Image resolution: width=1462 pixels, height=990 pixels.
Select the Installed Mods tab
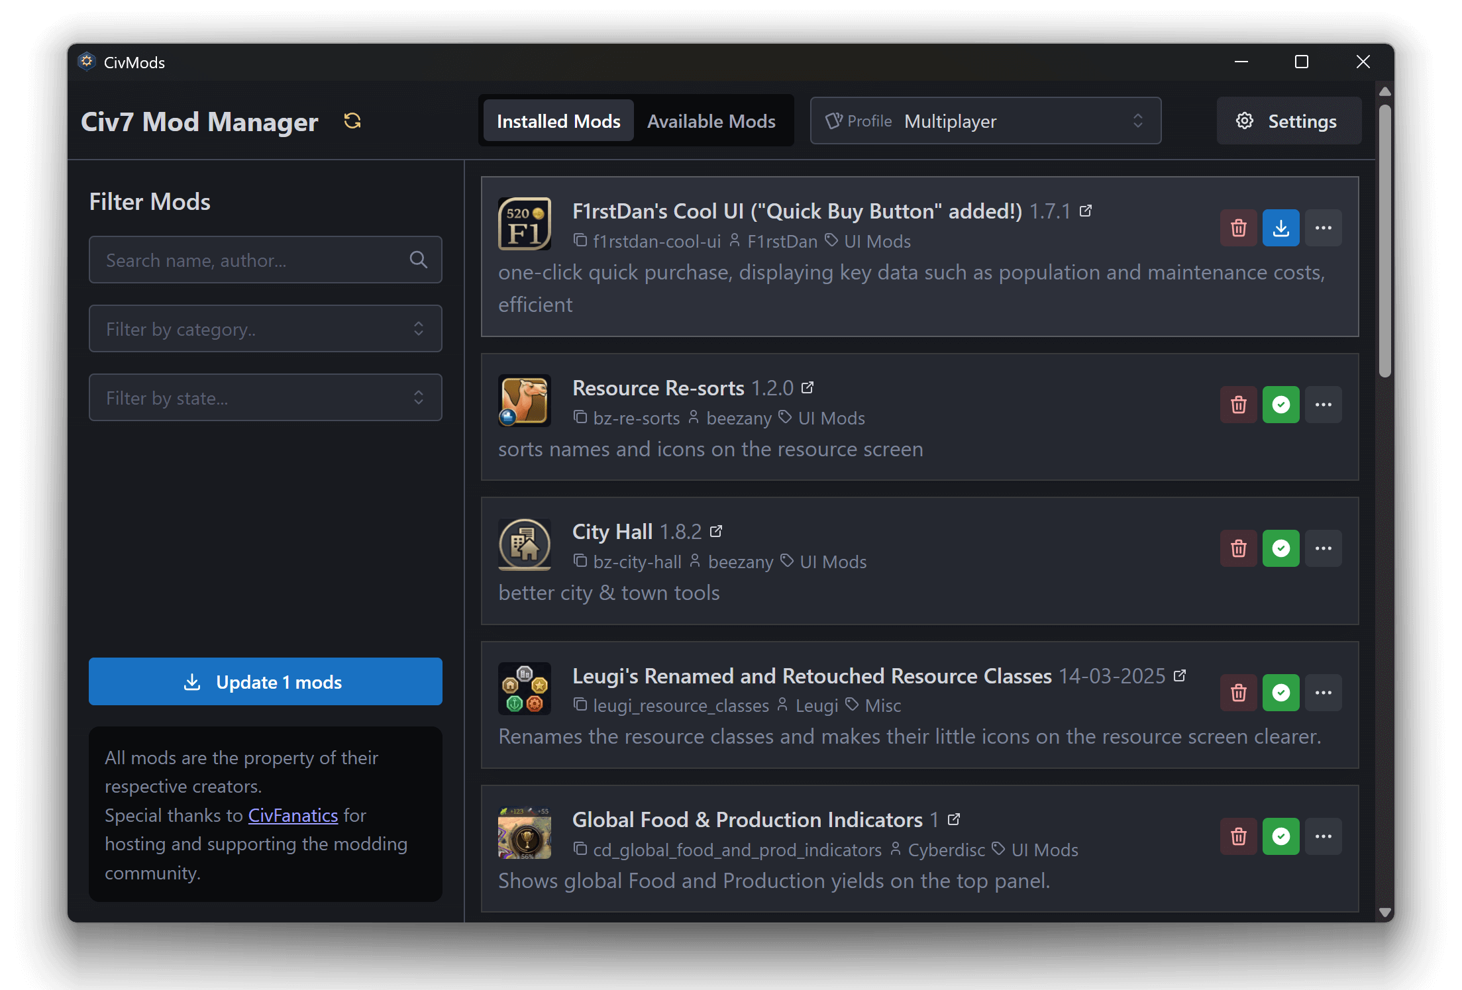click(558, 121)
